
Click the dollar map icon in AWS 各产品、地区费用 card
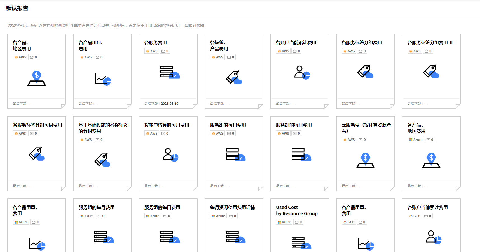(37, 78)
